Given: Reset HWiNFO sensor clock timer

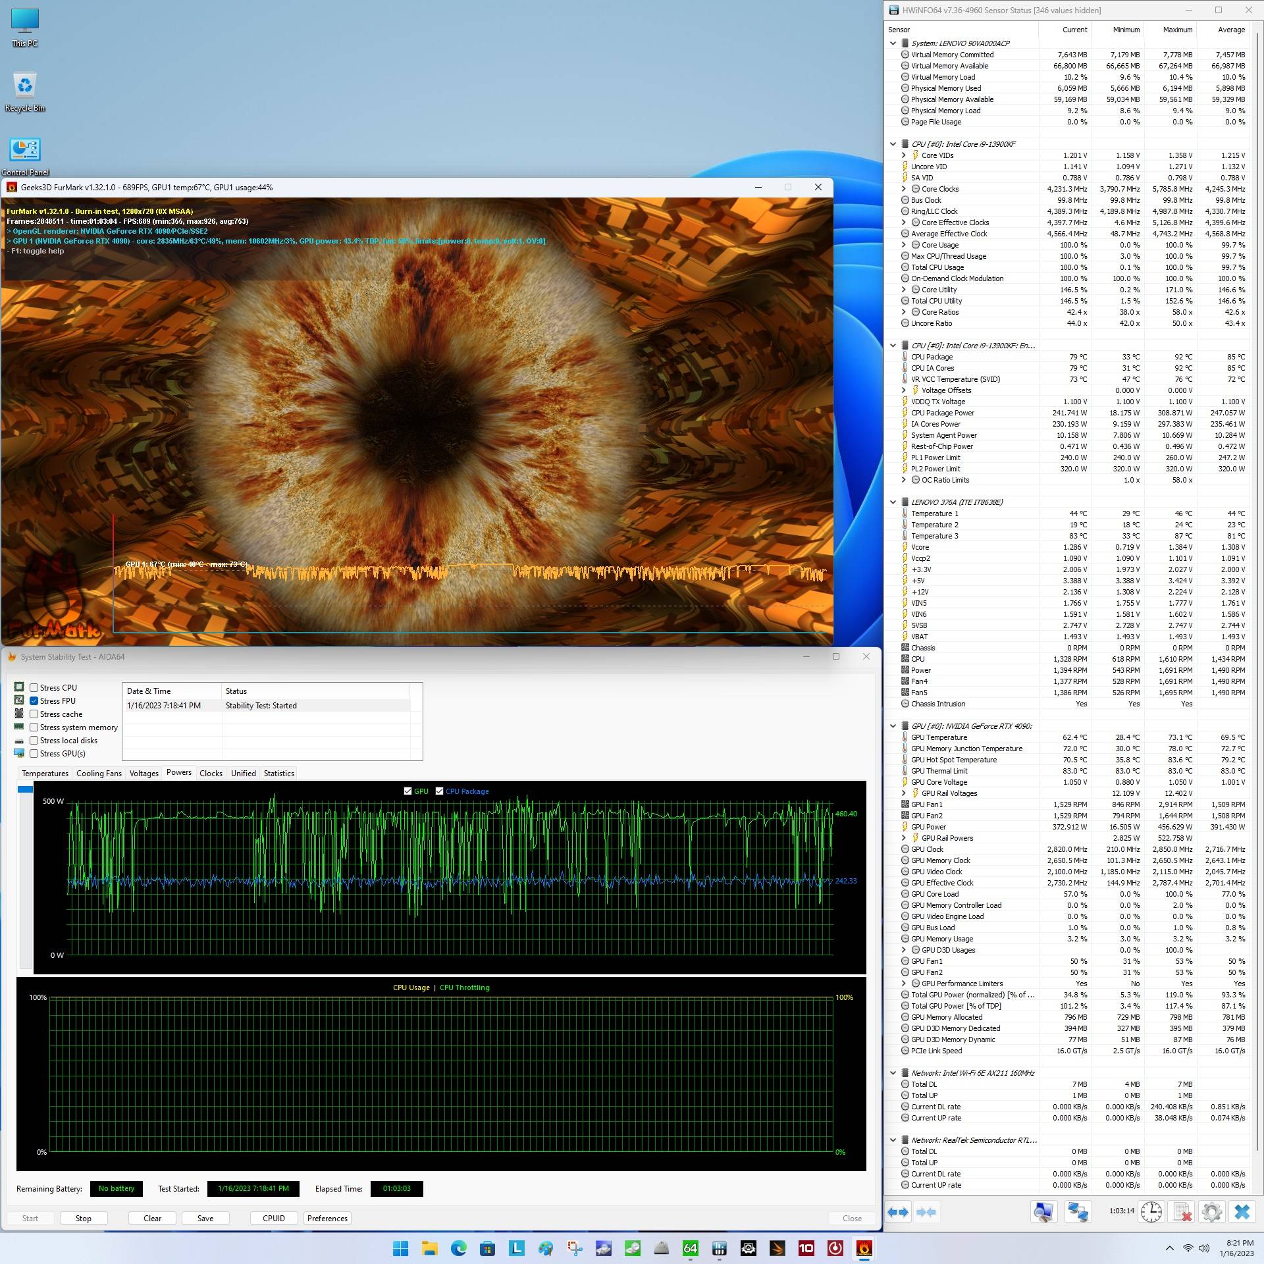Looking at the screenshot, I should [1151, 1212].
